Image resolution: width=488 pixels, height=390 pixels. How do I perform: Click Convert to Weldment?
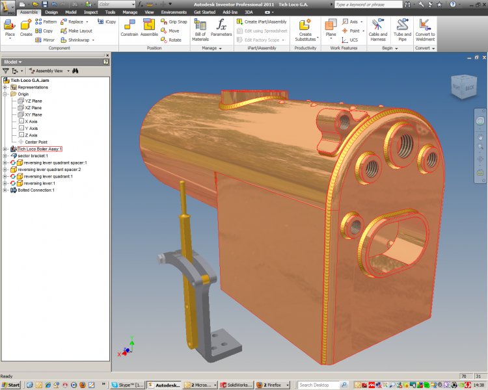425,28
